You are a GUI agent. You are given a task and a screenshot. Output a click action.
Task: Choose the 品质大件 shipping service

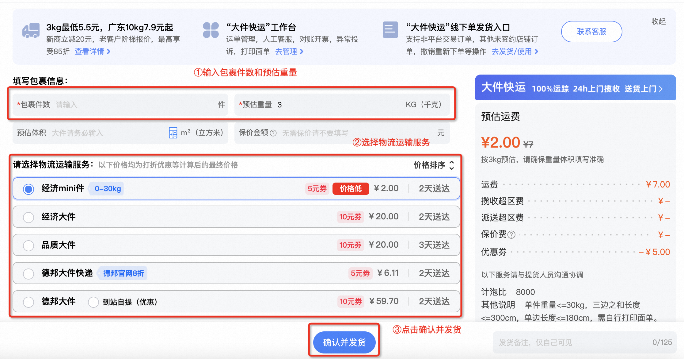(28, 245)
